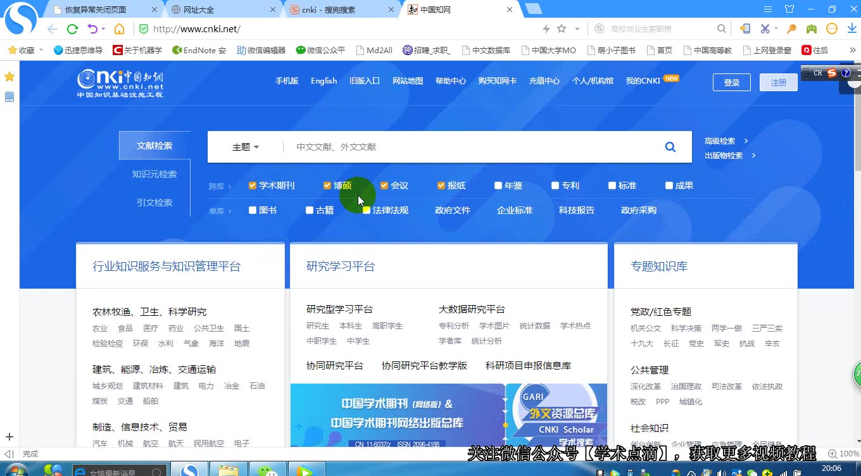Select the 引文检索 search tab

[x=154, y=203]
